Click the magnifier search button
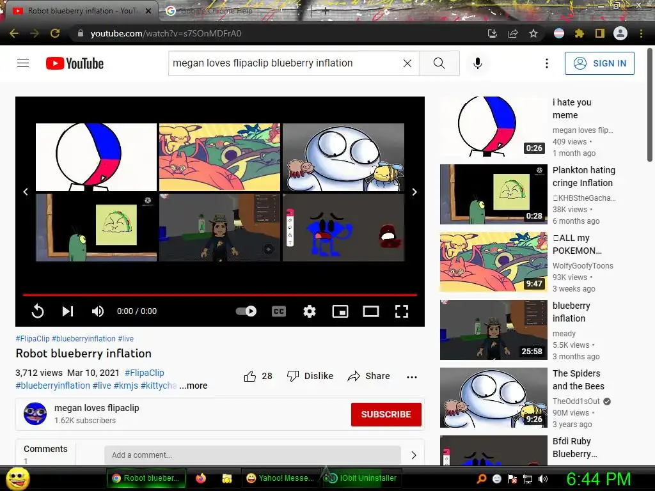 pyautogui.click(x=439, y=63)
